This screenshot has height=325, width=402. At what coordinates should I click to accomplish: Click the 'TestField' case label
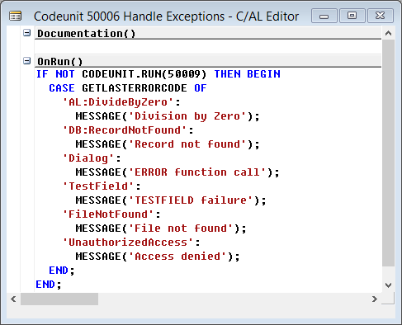(x=98, y=186)
